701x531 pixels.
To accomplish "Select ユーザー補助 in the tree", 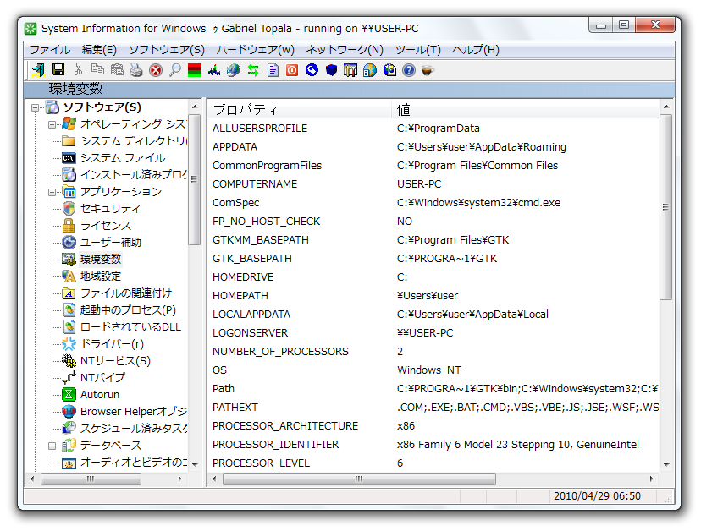I will 110,243.
